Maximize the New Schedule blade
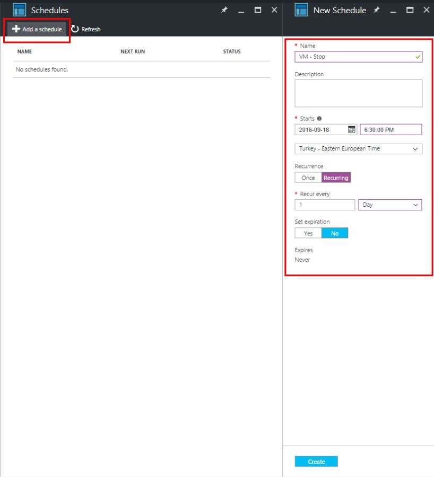Screen dimensions: 434x477 tap(410, 10)
